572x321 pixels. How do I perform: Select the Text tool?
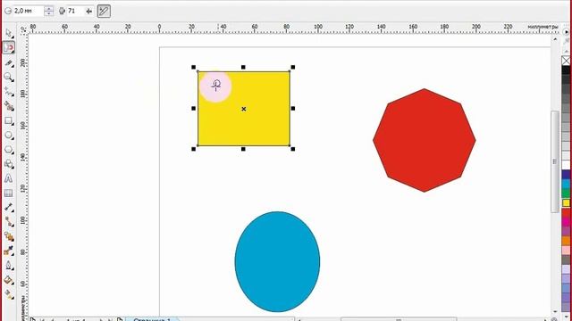pos(9,178)
